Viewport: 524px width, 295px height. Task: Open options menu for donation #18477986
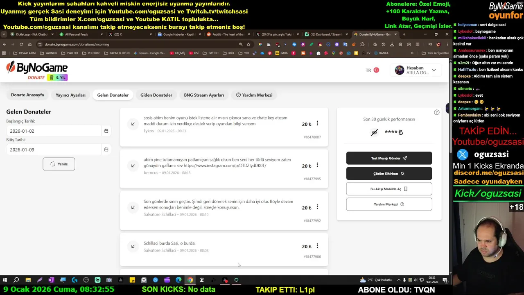(317, 246)
